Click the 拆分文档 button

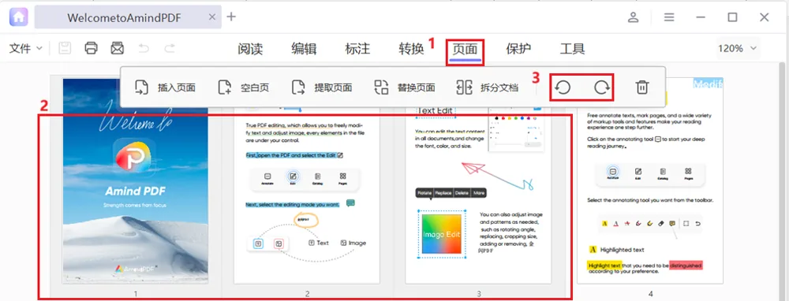pyautogui.click(x=487, y=87)
